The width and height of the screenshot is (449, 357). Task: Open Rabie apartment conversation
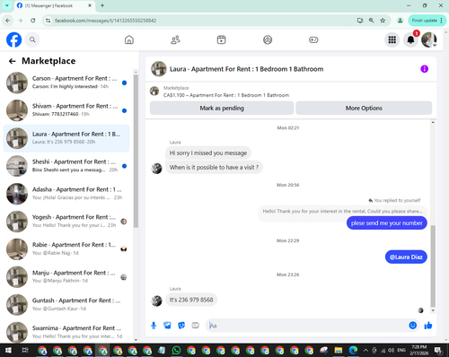tap(66, 249)
